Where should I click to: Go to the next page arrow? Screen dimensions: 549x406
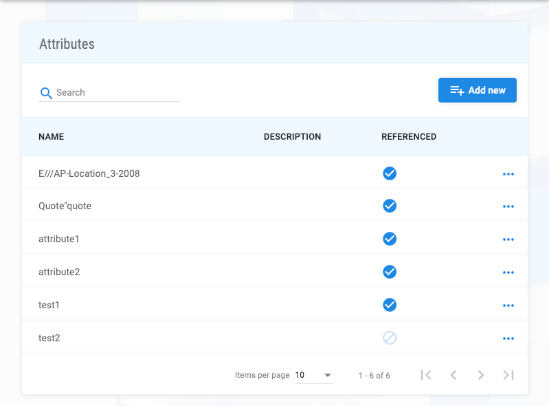[481, 375]
